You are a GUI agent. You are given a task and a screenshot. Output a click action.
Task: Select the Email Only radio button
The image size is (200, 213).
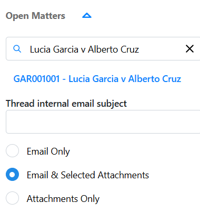coord(12,150)
